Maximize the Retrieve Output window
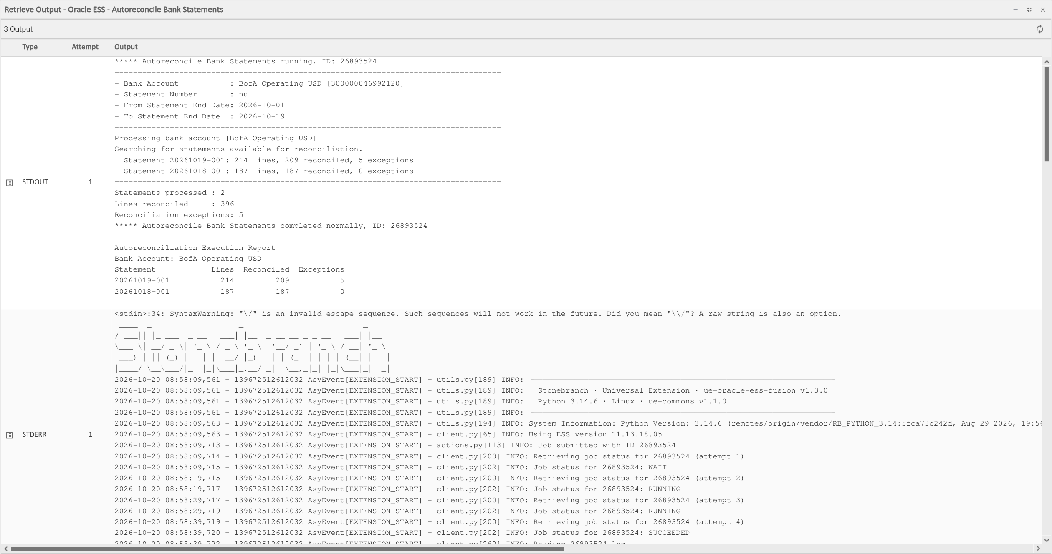This screenshot has width=1052, height=554. 1029,10
